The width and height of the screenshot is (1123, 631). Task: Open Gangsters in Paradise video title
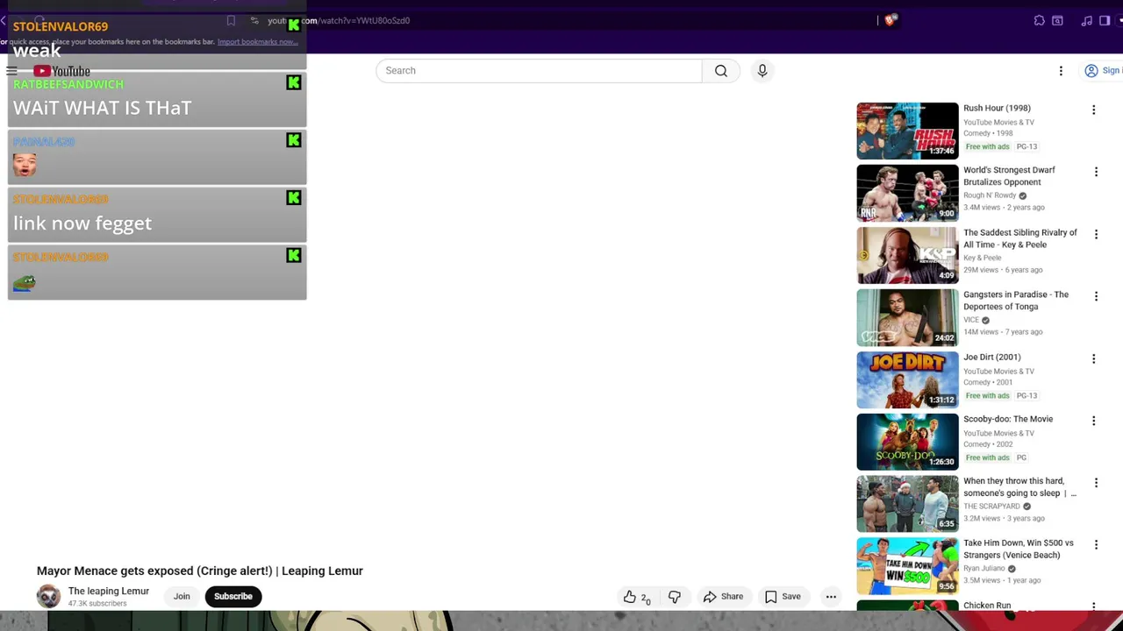point(1016,301)
